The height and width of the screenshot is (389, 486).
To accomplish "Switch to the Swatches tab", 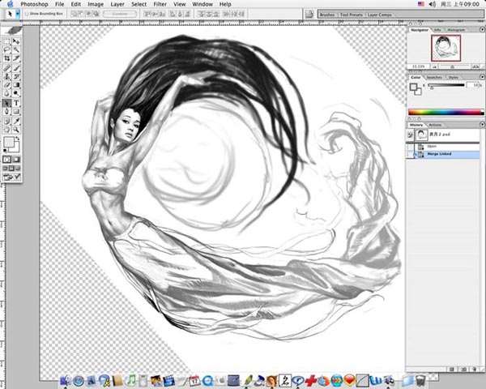I will tap(434, 77).
